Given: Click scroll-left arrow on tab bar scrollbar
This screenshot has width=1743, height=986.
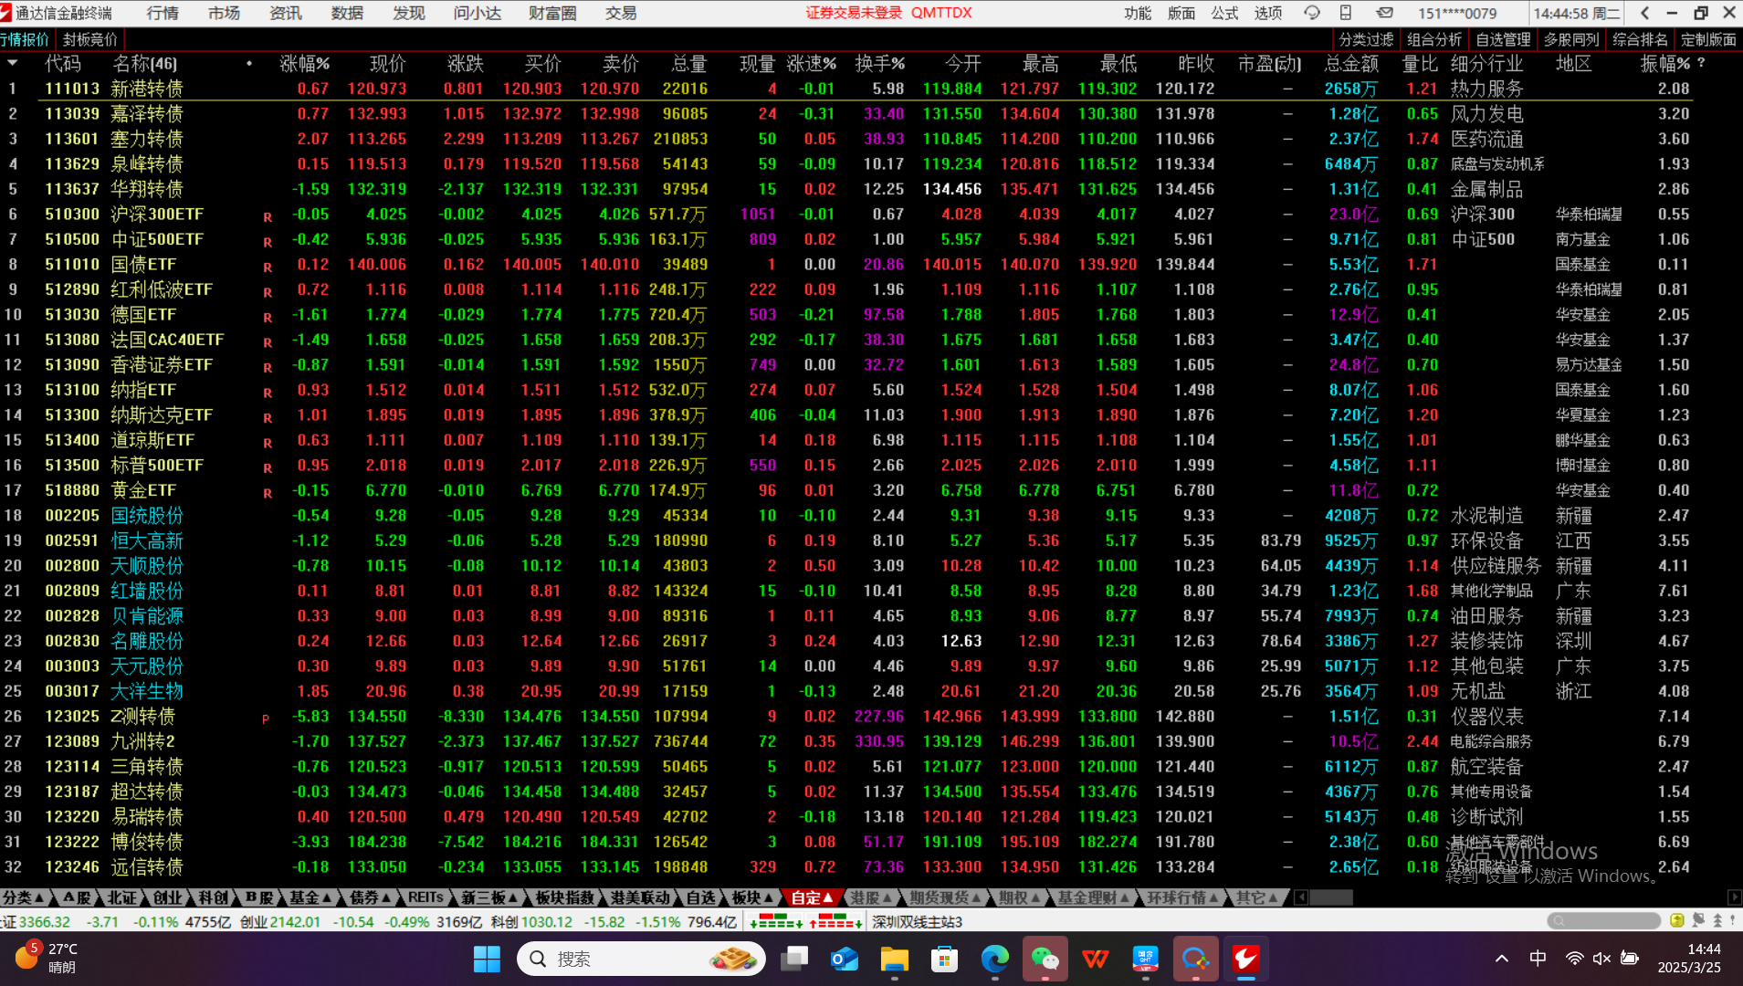Looking at the screenshot, I should pos(1301,897).
